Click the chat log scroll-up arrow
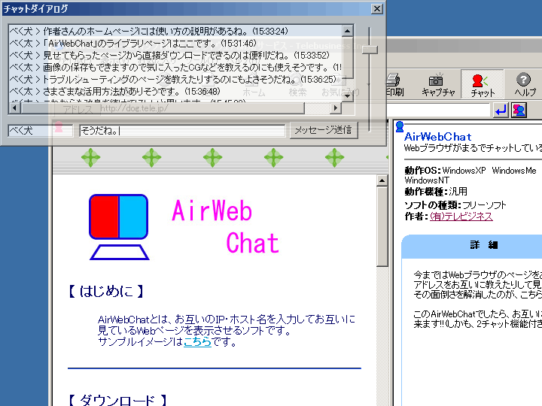This screenshot has width=542, height=406. tap(347, 31)
